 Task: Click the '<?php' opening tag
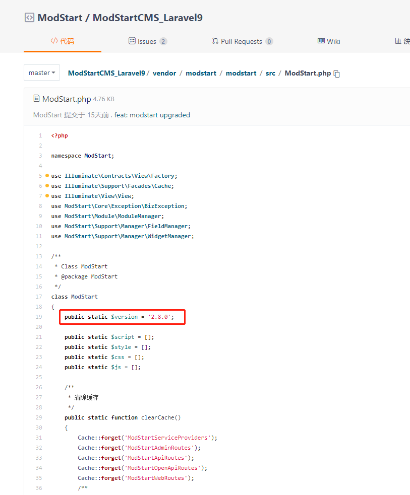click(x=60, y=135)
